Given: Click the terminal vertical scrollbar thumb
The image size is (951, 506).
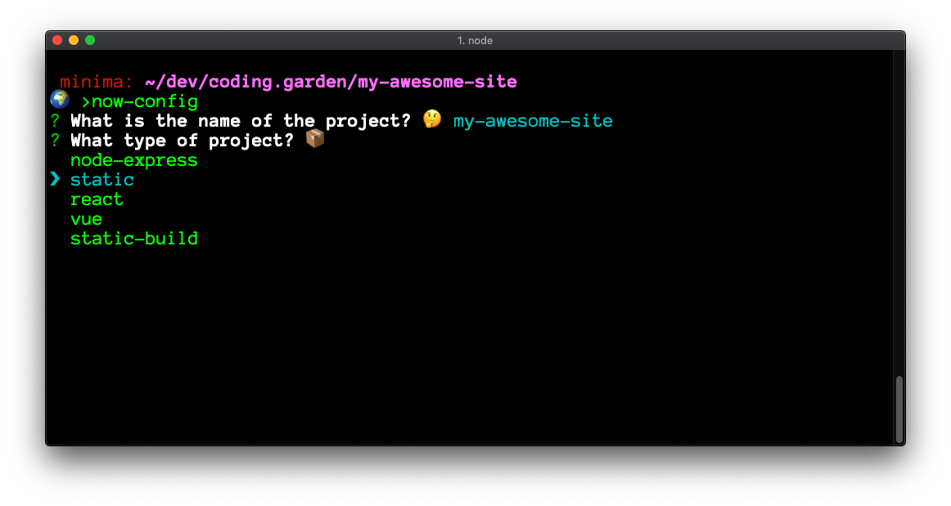Looking at the screenshot, I should pyautogui.click(x=899, y=409).
